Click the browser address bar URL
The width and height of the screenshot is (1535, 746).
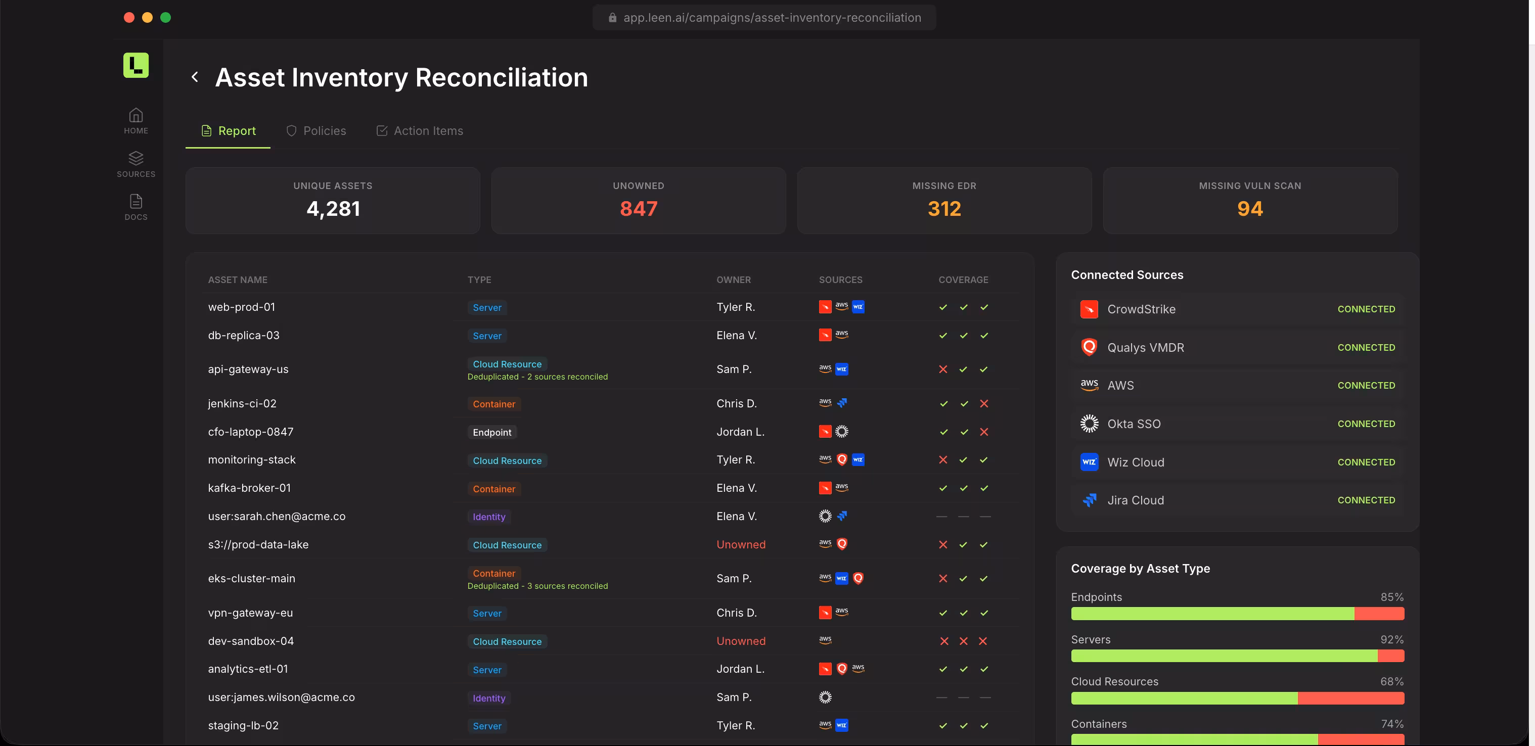[772, 17]
